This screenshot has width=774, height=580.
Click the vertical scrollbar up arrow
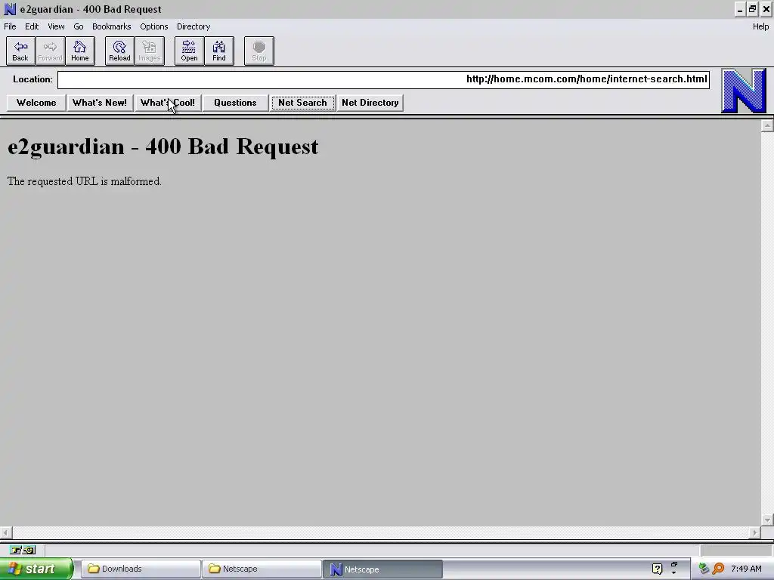tap(767, 126)
